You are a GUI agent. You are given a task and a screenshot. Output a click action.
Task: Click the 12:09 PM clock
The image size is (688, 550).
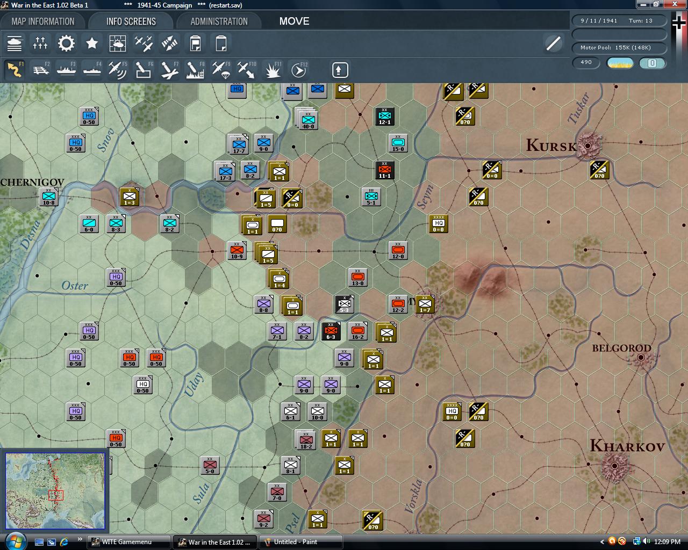pos(668,542)
